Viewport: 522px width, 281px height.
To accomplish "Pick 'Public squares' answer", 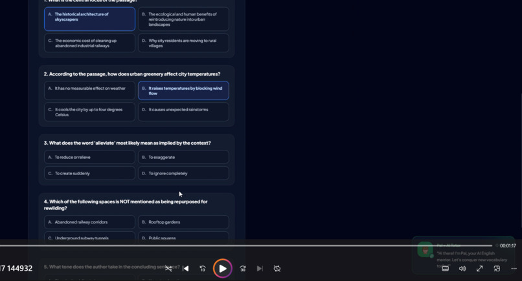I will point(183,238).
